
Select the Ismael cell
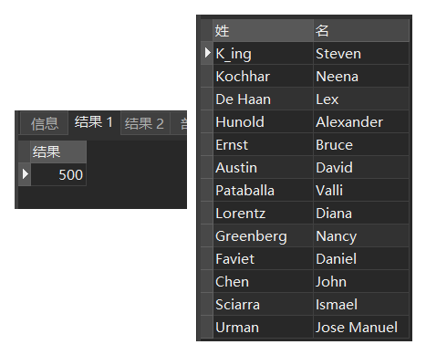tap(361, 304)
